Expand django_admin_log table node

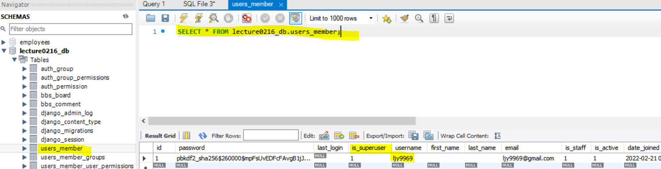[x=24, y=113]
